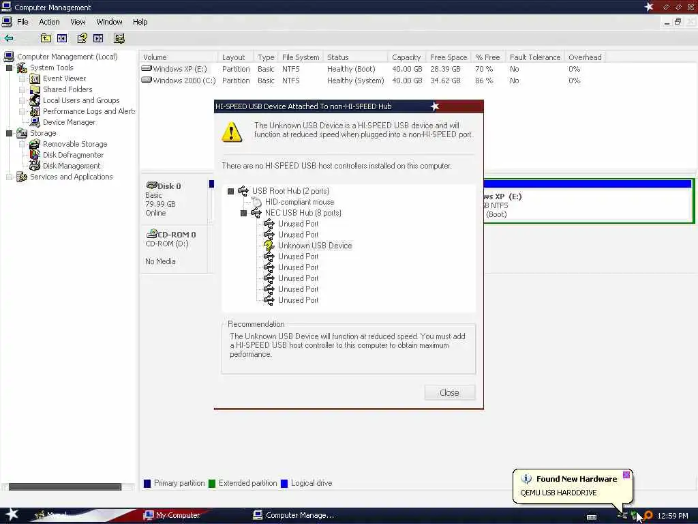The image size is (698, 524).
Task: Open the Window menu
Action: tap(109, 22)
